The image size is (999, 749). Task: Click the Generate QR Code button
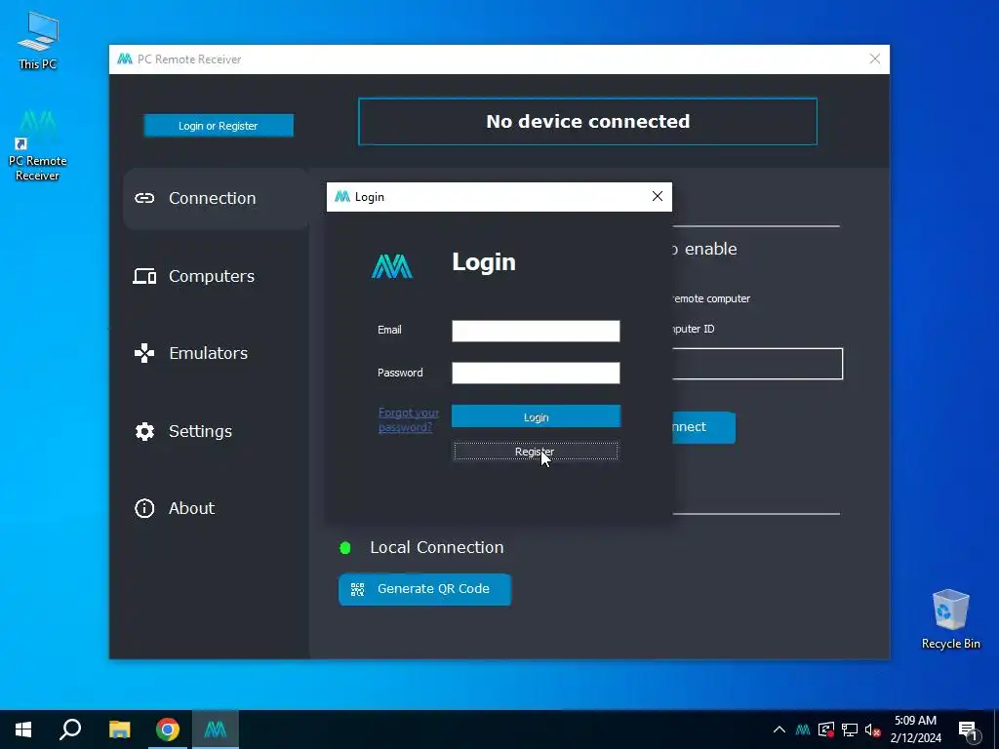tap(425, 589)
